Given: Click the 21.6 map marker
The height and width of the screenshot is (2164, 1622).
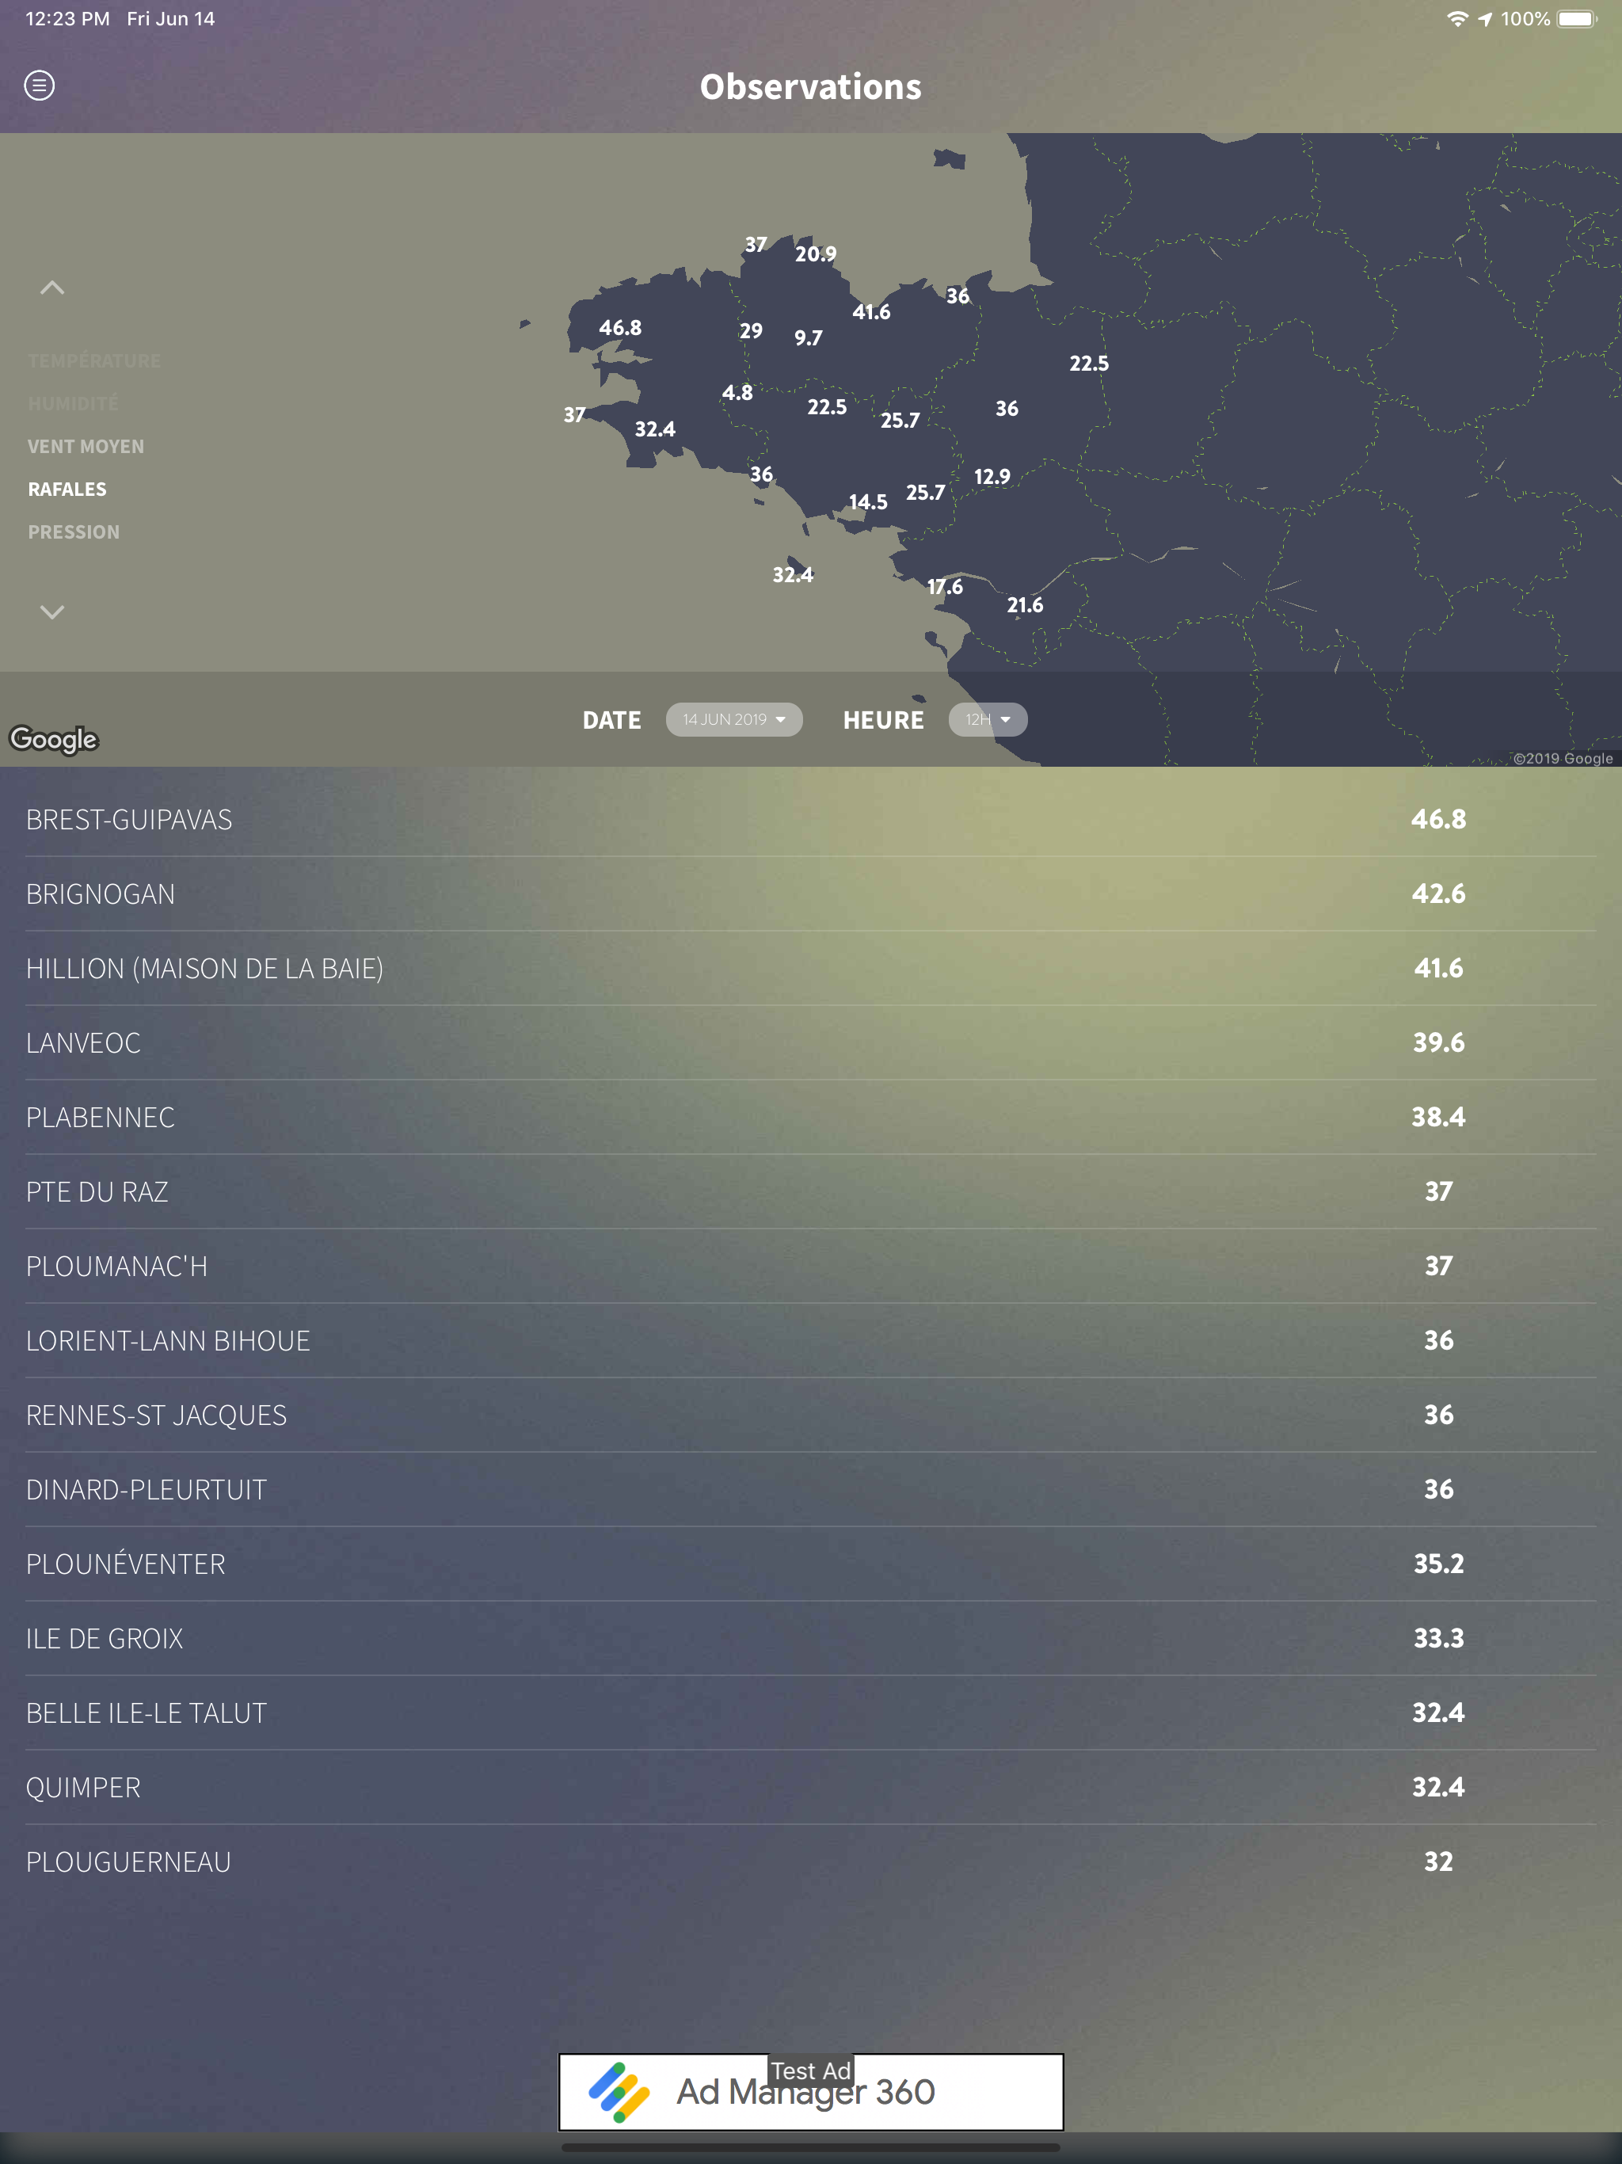Looking at the screenshot, I should coord(1024,606).
